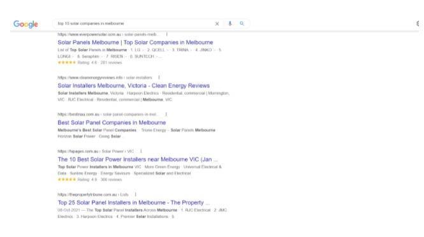
Task: Click the star rating with 366 reviews
Action: (90, 180)
